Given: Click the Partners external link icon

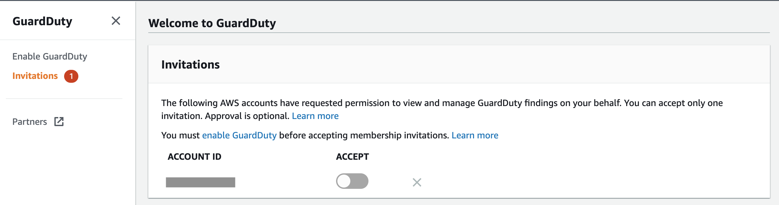Looking at the screenshot, I should [59, 122].
